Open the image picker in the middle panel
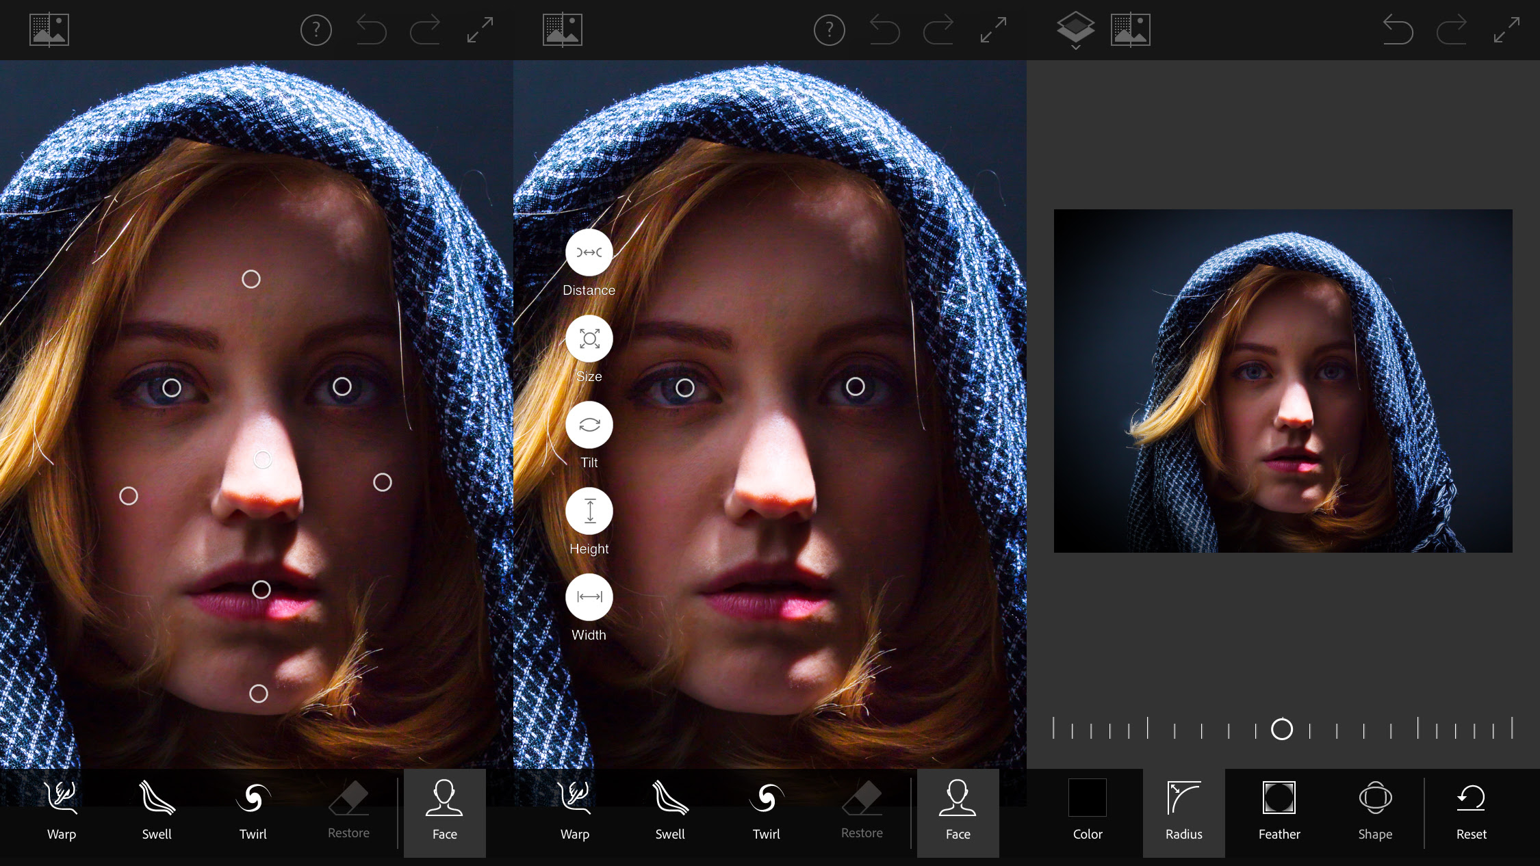This screenshot has width=1540, height=866. pos(563,30)
